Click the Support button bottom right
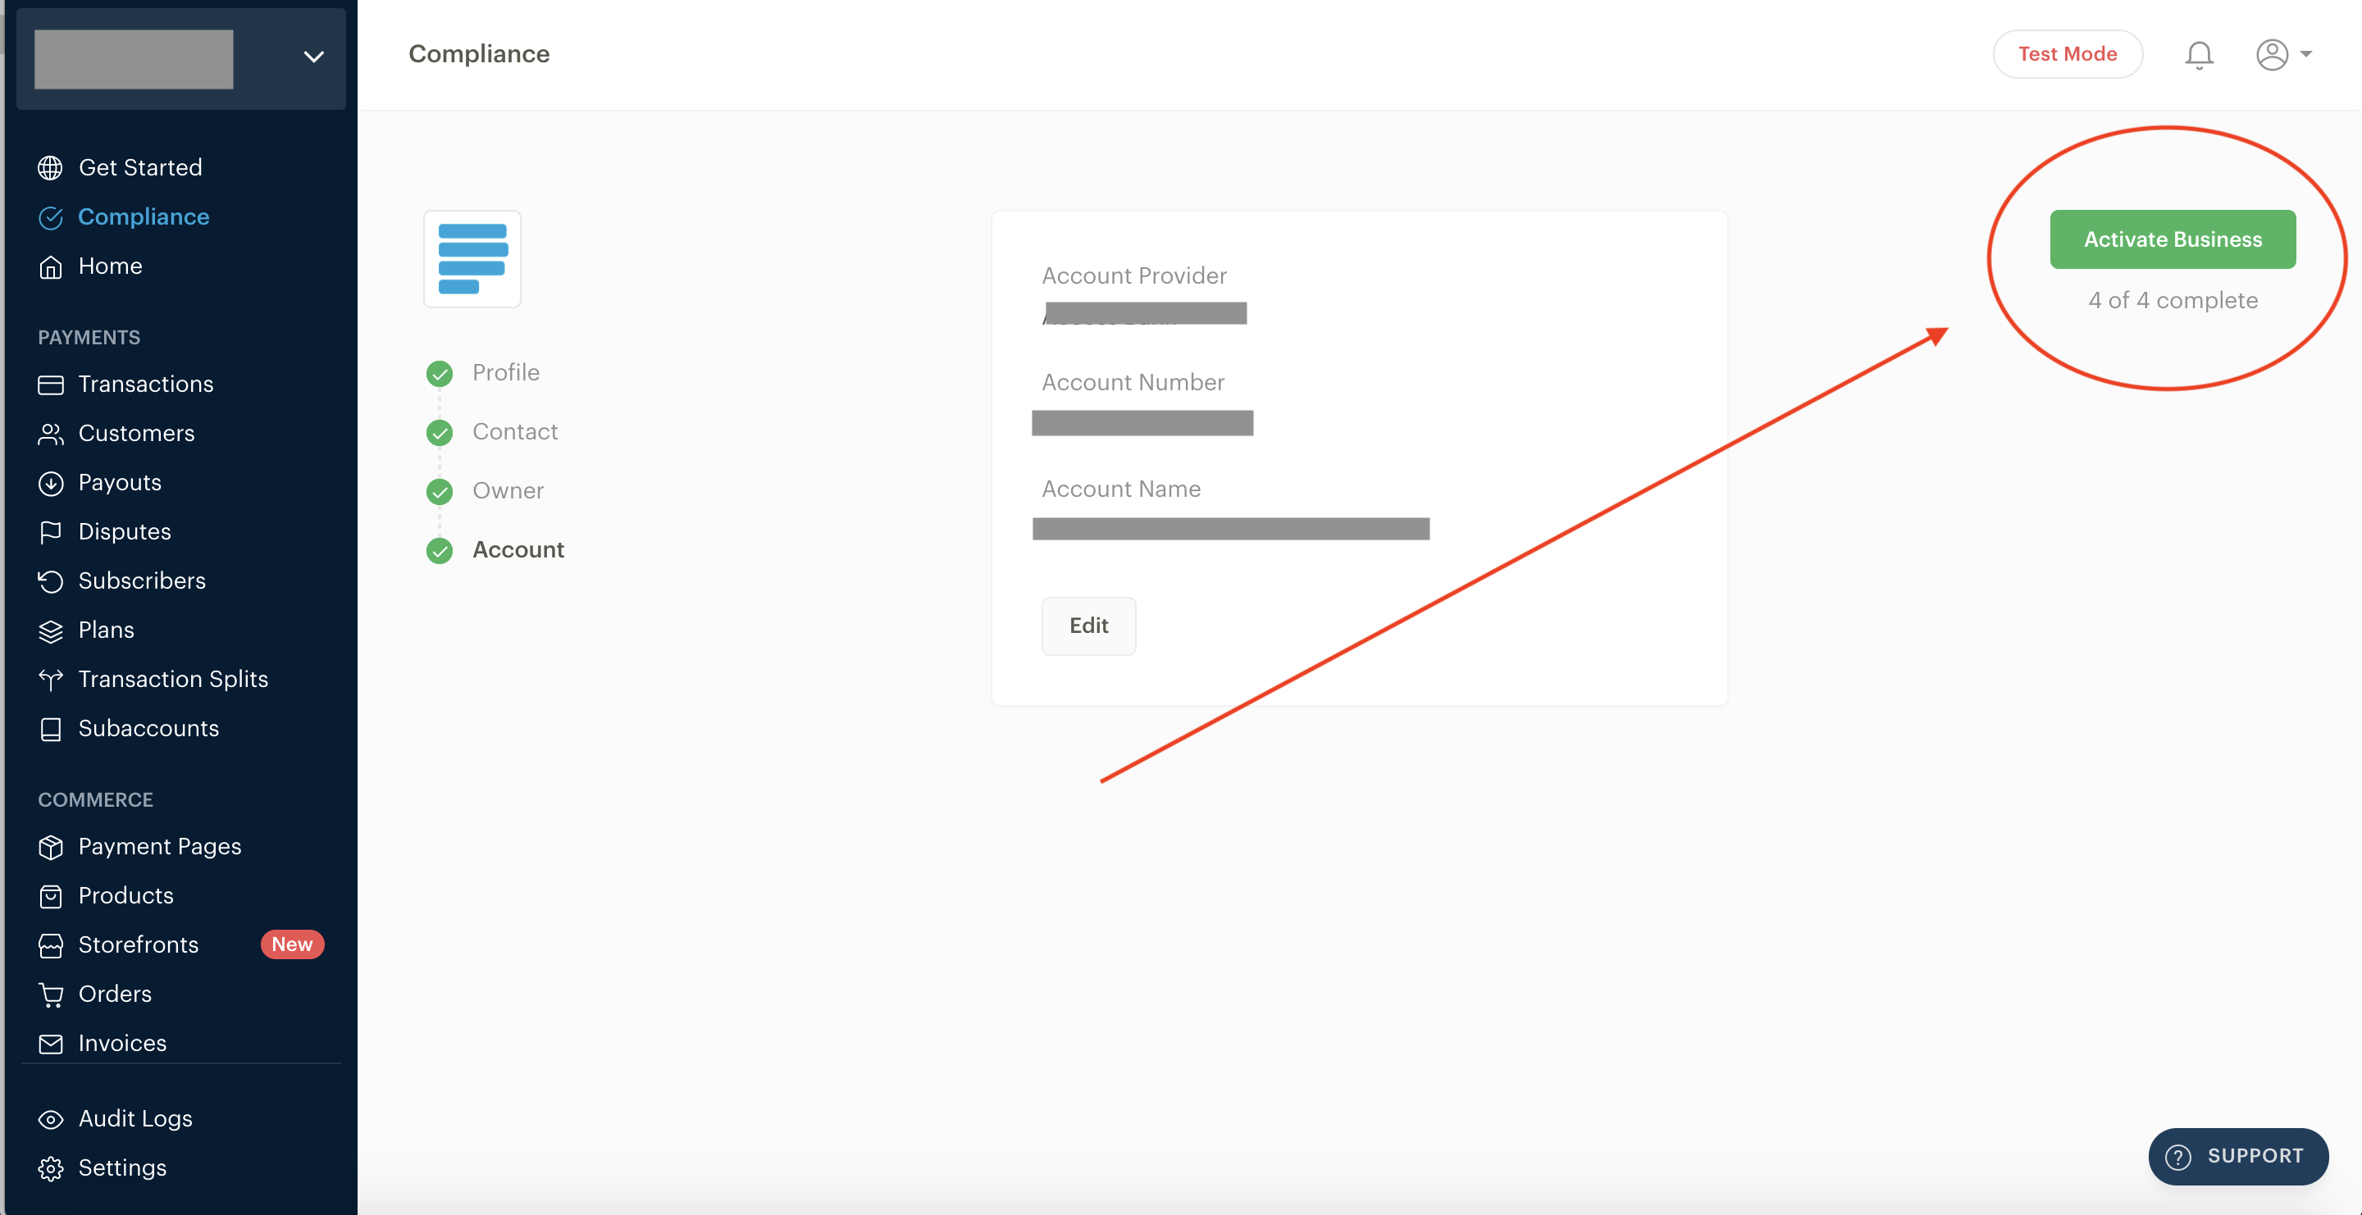Viewport: 2362px width, 1215px height. [x=2238, y=1153]
